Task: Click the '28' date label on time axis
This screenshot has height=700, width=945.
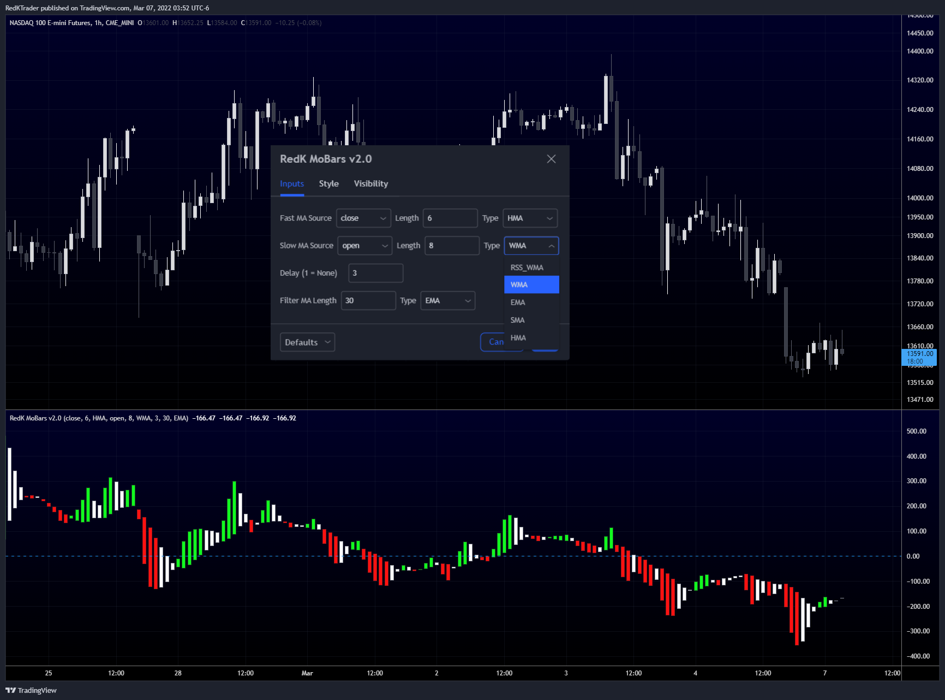Action: [178, 673]
